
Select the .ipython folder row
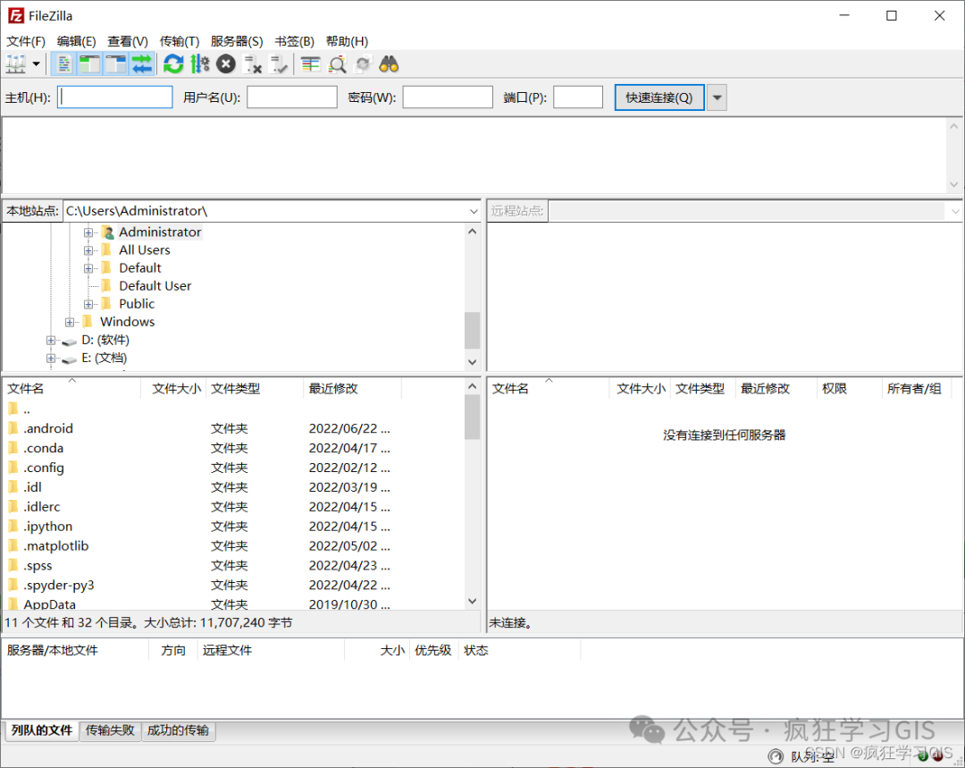232,527
